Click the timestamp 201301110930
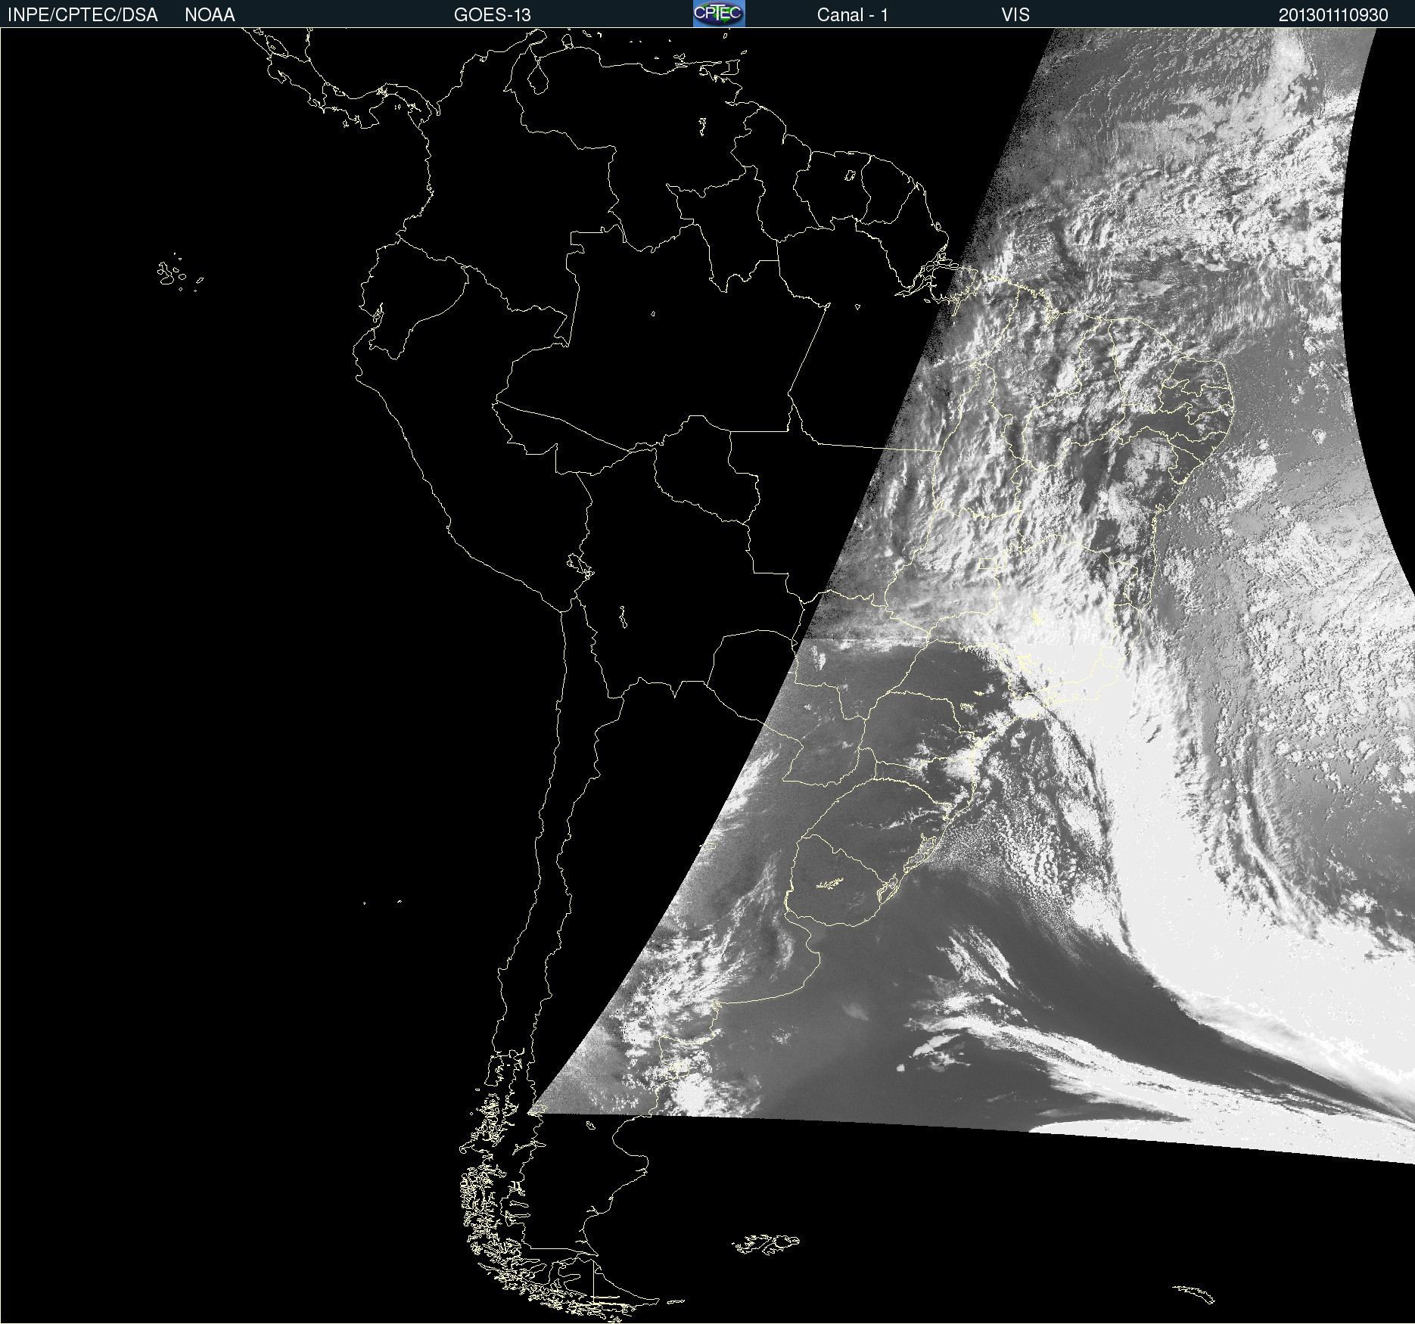This screenshot has width=1415, height=1324. click(x=1333, y=15)
